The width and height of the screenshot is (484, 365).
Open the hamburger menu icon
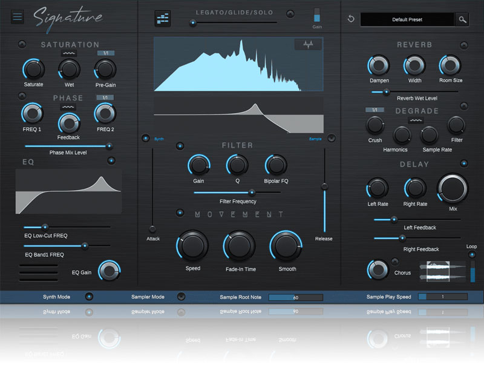[x=17, y=16]
